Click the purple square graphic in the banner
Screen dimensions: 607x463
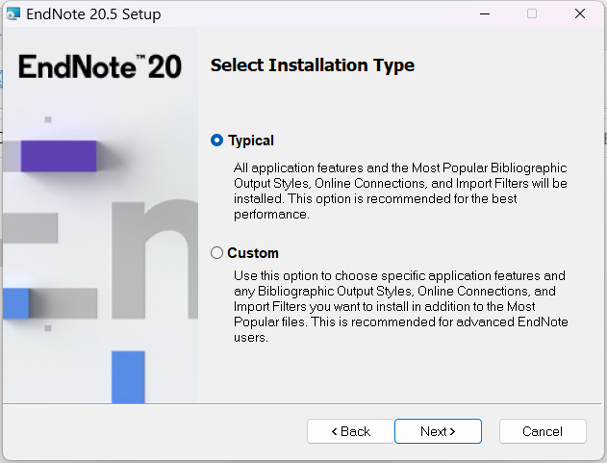pyautogui.click(x=59, y=156)
